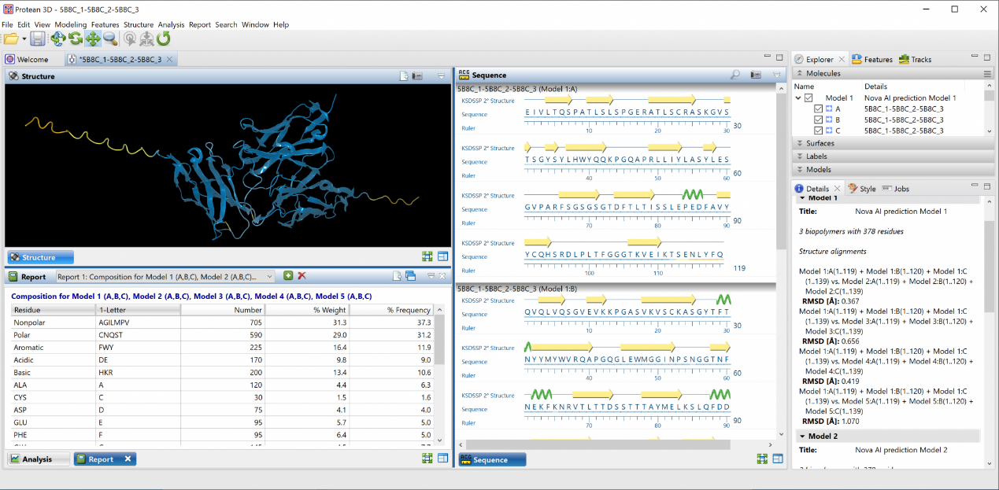Click the green circular reset arrow icon

[x=164, y=39]
